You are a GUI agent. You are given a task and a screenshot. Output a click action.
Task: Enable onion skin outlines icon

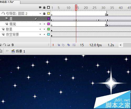(63, 45)
